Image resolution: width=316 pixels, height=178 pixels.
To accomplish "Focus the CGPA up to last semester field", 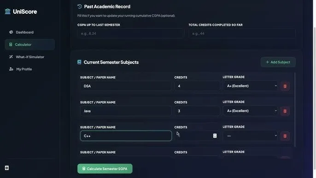I will coord(131,33).
